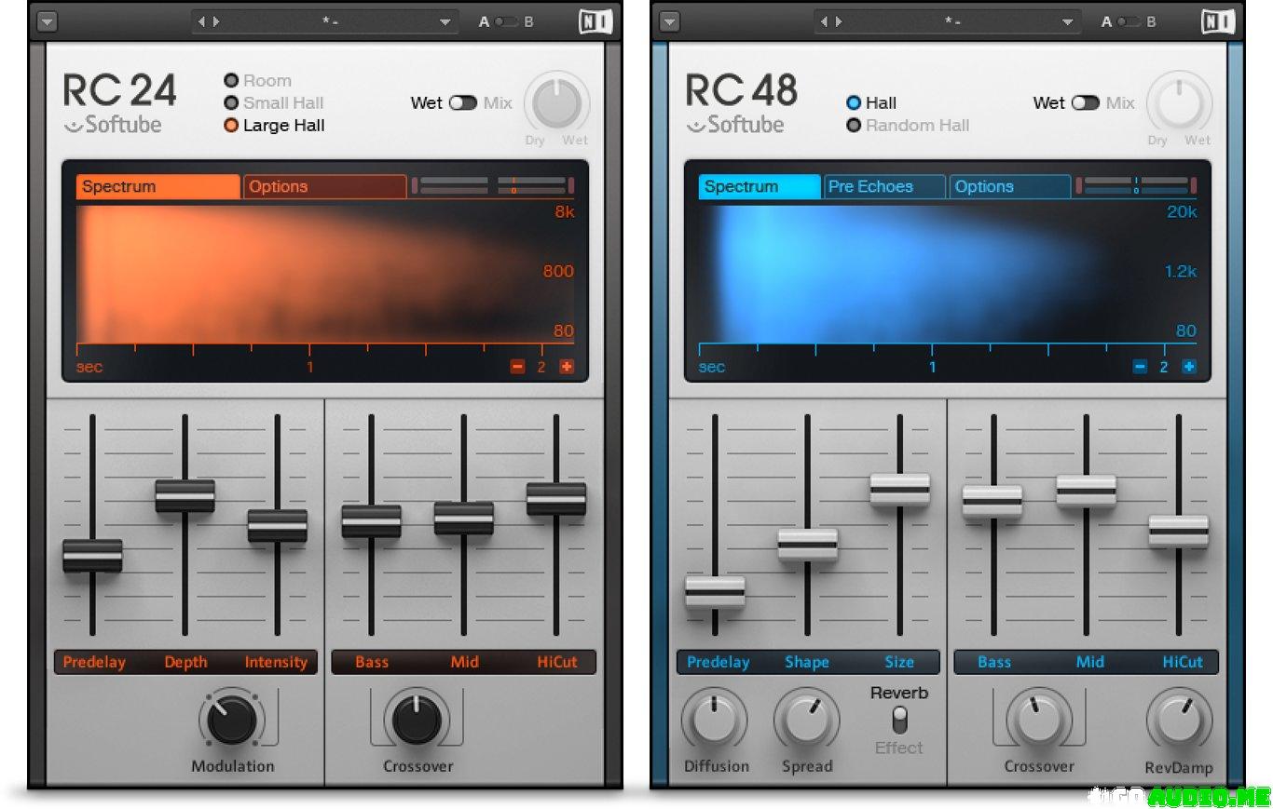Toggle the A/B compare switch in RC 24 header
The image size is (1273, 809).
506,21
